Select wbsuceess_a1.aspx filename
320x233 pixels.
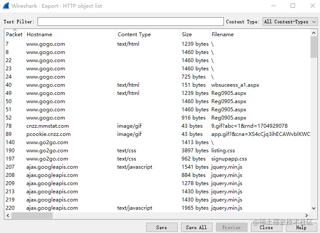(x=235, y=85)
